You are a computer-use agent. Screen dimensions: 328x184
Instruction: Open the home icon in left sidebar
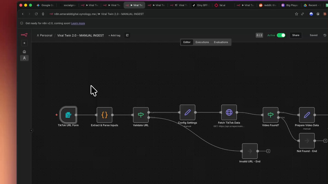(24, 51)
